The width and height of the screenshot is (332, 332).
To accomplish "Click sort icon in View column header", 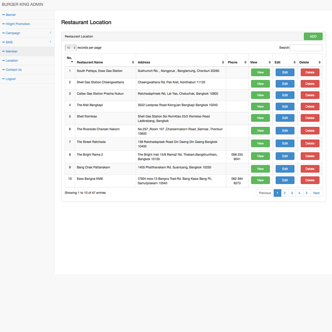I will 270,62.
